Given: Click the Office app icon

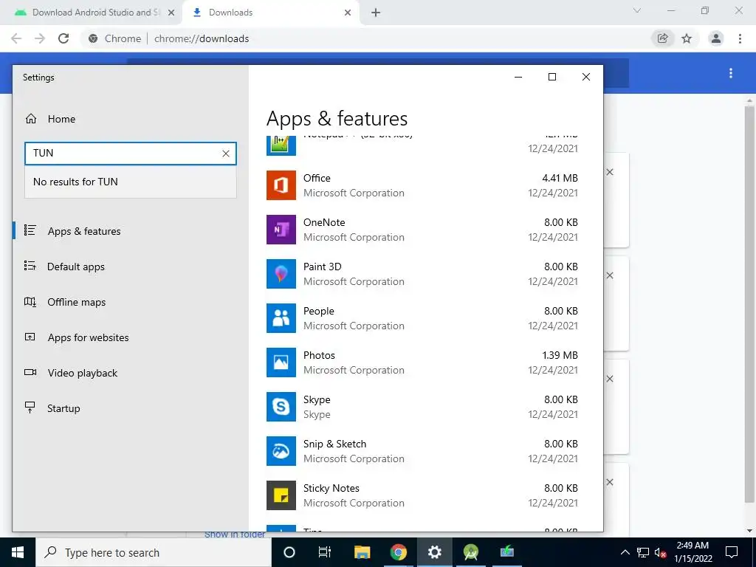Looking at the screenshot, I should point(281,185).
